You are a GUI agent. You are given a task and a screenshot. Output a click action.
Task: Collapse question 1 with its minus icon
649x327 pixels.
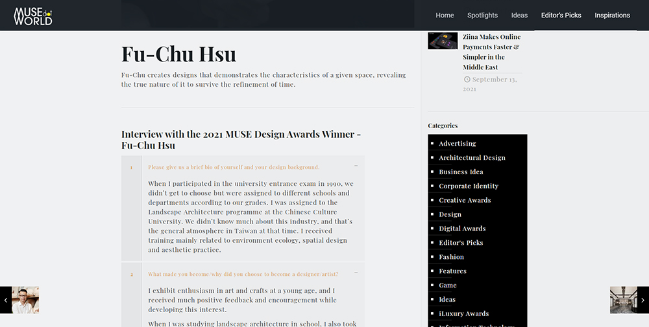(x=356, y=166)
